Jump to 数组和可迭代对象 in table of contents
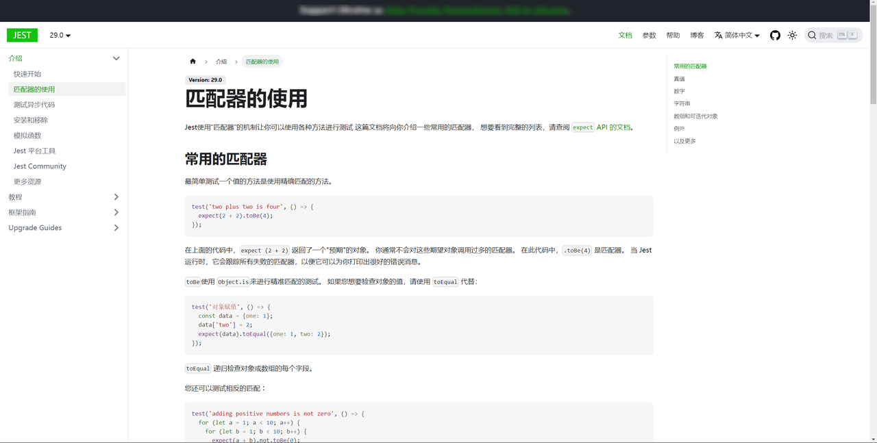The width and height of the screenshot is (877, 443). click(x=695, y=116)
